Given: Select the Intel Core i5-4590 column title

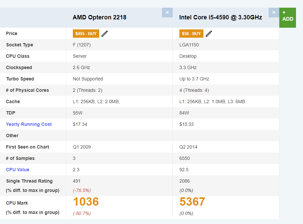Looking at the screenshot, I should click(220, 17).
